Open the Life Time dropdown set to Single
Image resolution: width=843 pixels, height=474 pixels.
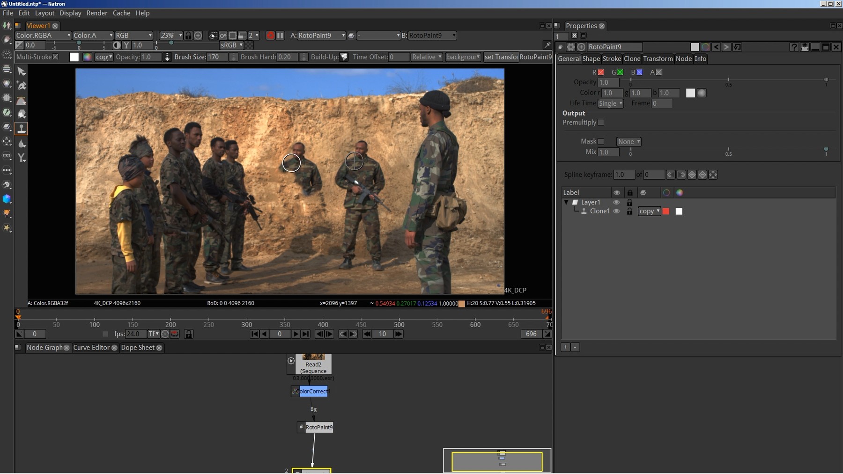point(611,103)
